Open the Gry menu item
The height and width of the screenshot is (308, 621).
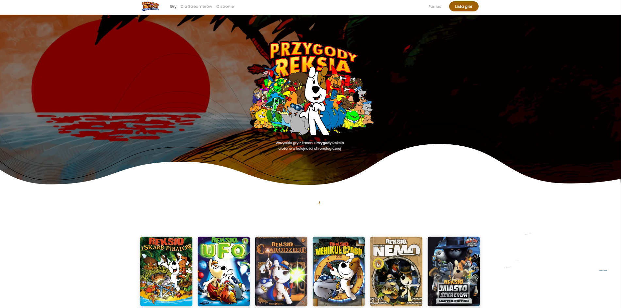point(173,7)
